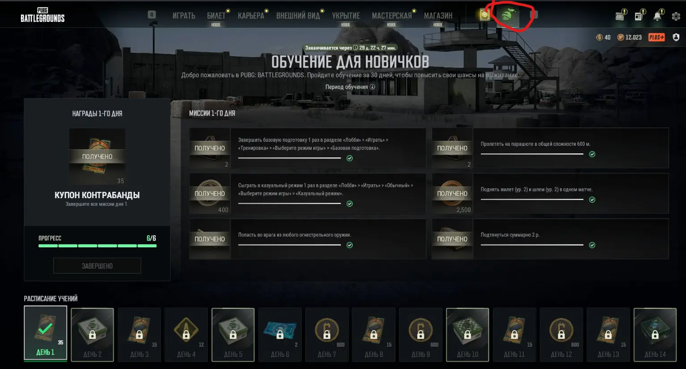Click checkmark of the vest and helmet mission
Screen dimensions: 686x369
(x=592, y=199)
